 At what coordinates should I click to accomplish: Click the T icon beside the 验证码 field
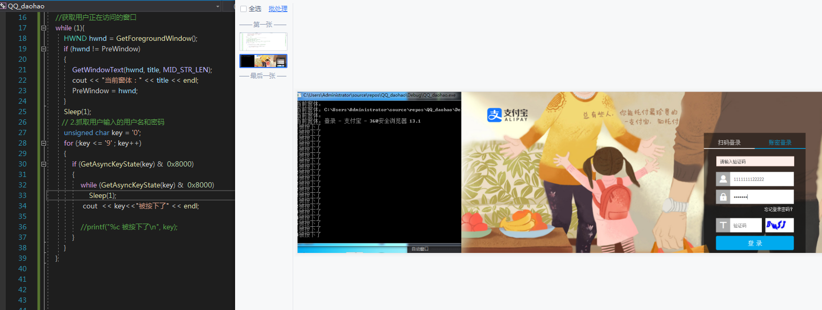pyautogui.click(x=723, y=225)
